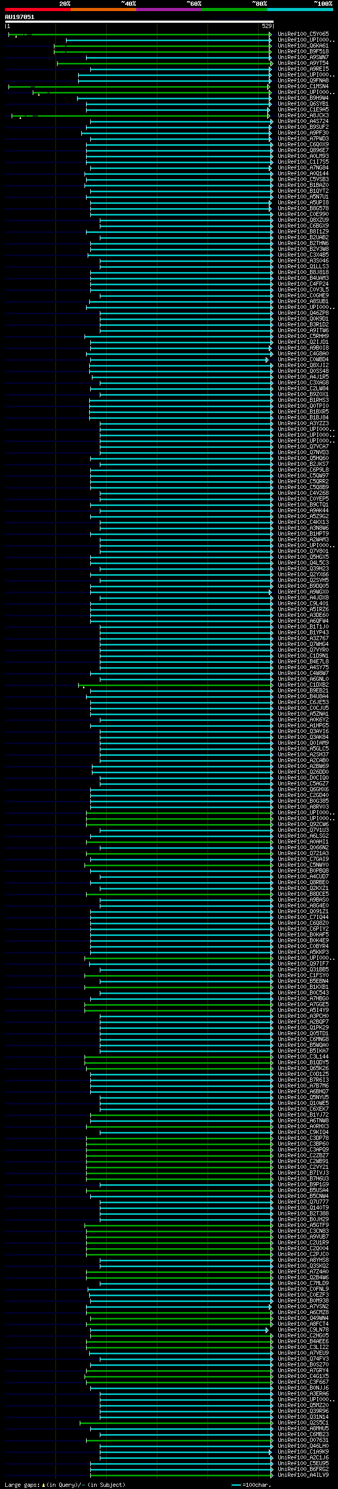
Task: Open hit UniRef100_C1MSN4
Action: (x=303, y=86)
